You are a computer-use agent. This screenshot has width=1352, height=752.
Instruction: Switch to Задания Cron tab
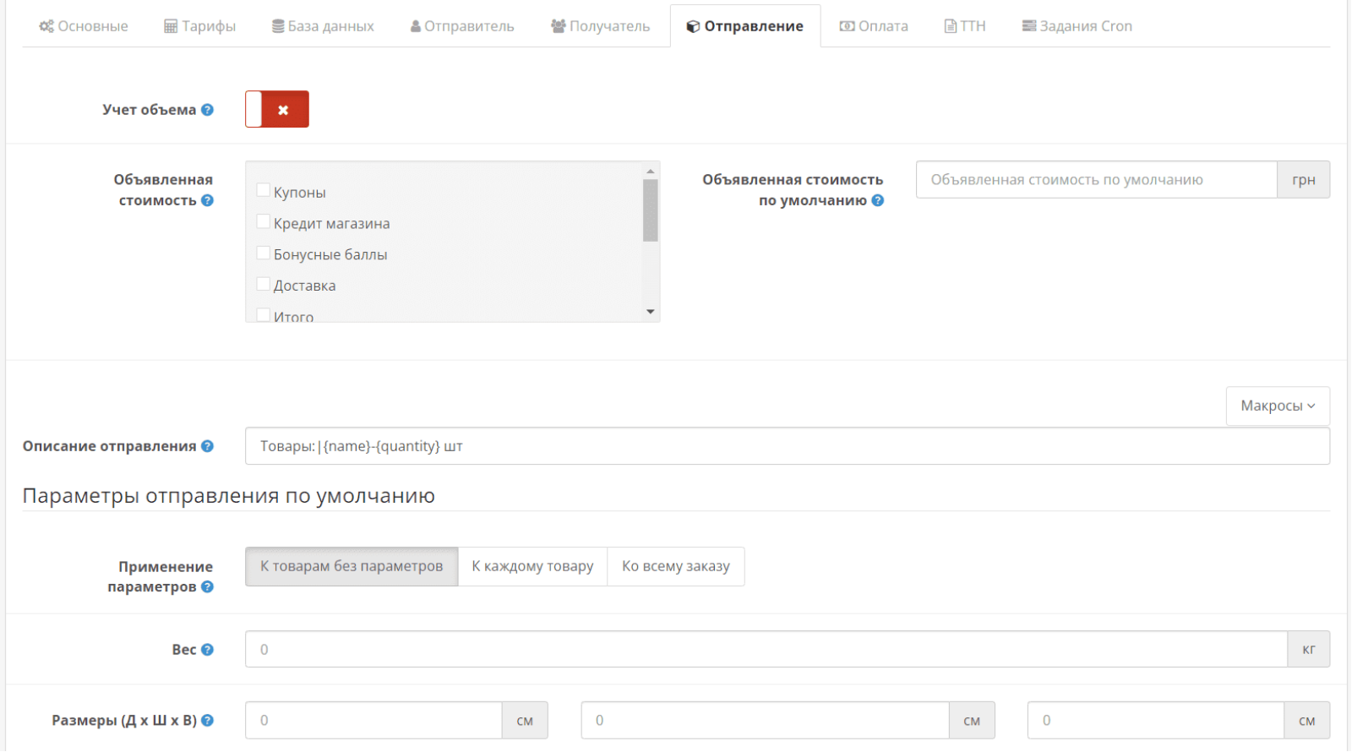point(1077,26)
